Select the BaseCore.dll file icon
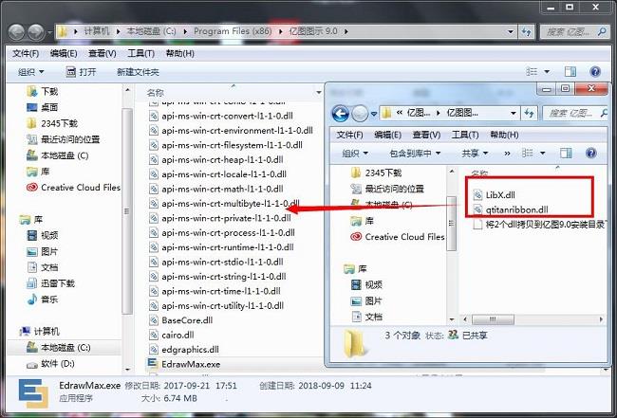Image resolution: width=617 pixels, height=418 pixels. tap(154, 320)
